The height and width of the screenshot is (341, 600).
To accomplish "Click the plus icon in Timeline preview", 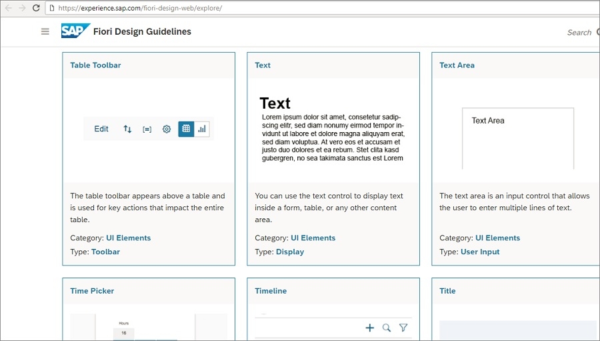I will coord(369,328).
